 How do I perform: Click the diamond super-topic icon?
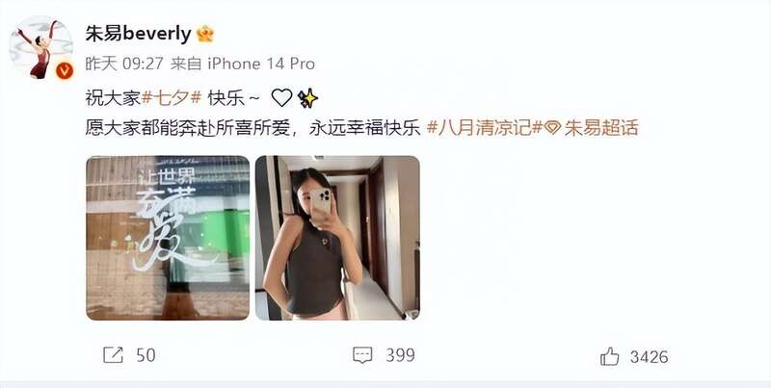[552, 128]
